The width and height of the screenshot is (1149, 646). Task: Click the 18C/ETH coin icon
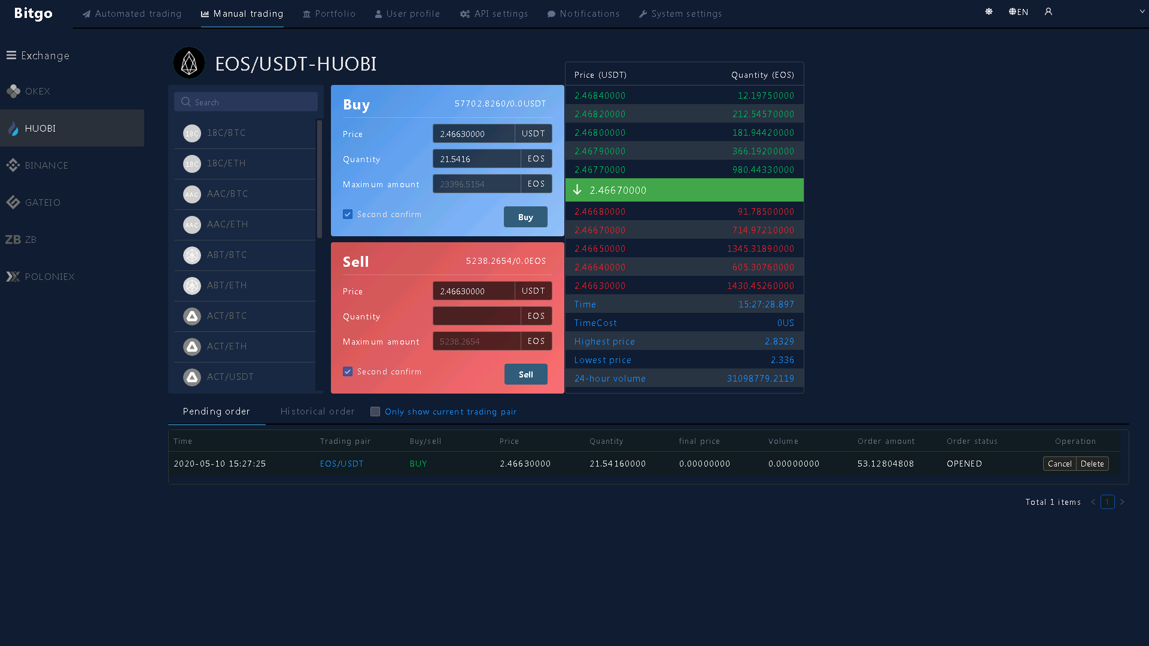(191, 164)
